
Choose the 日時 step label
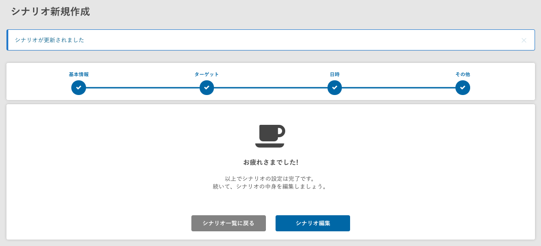click(334, 74)
